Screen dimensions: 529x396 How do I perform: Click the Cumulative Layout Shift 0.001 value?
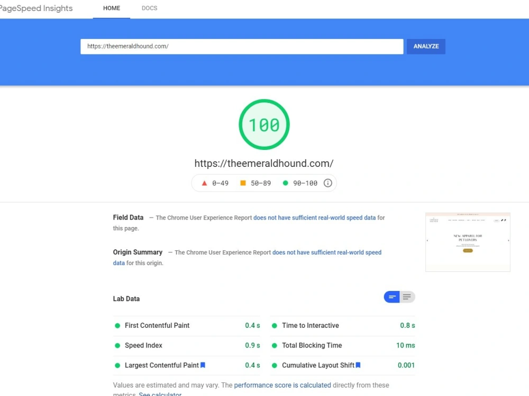pos(406,365)
